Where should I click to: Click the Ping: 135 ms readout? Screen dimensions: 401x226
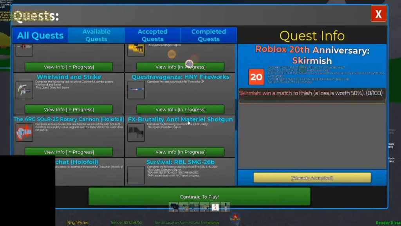pos(77,222)
